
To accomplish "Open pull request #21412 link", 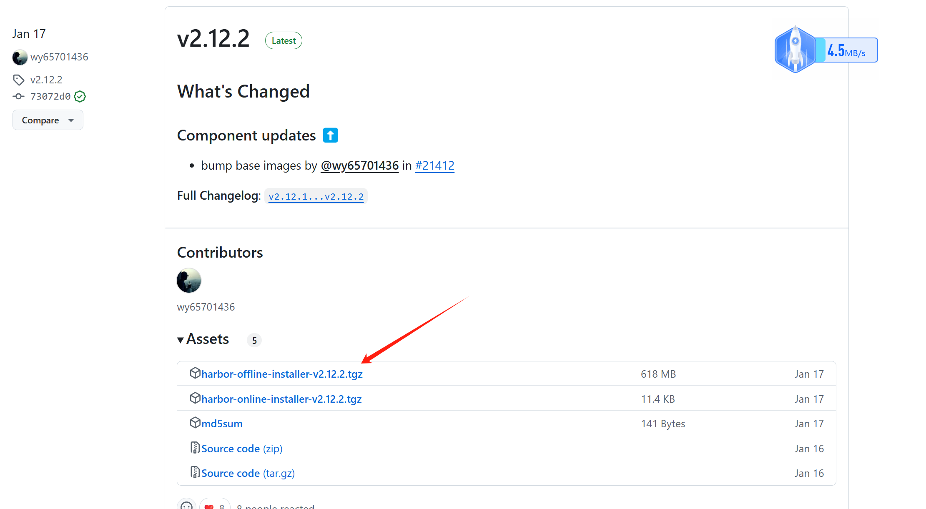I will (434, 165).
